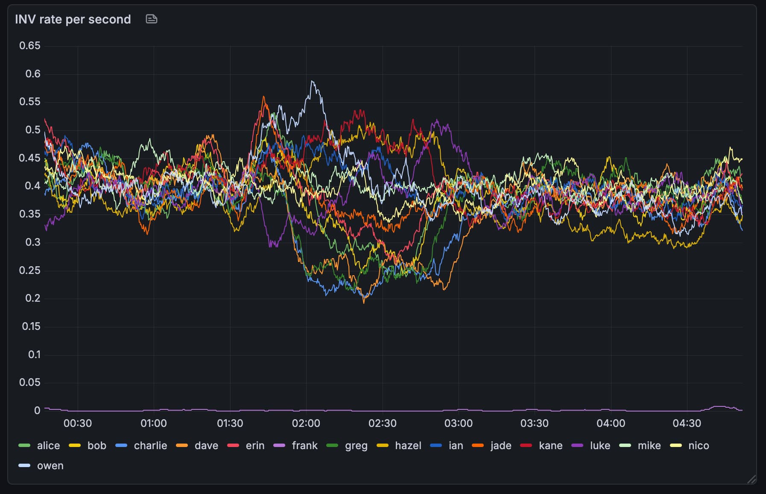Select the luke legend entry
This screenshot has height=494, width=766.
click(600, 446)
